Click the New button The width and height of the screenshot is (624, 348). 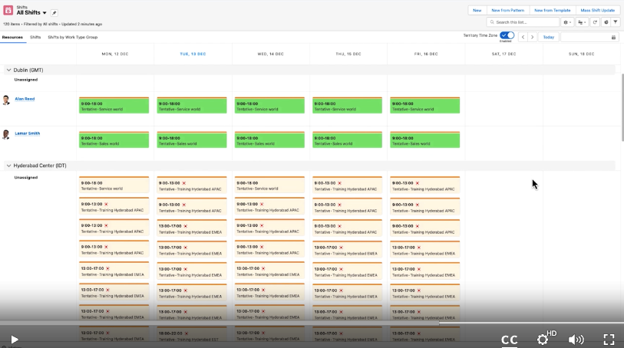477,10
